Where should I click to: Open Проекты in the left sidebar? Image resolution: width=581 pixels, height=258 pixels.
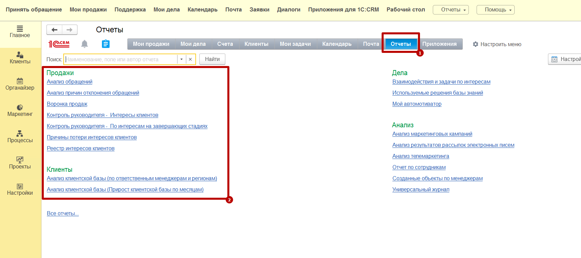[x=20, y=163]
